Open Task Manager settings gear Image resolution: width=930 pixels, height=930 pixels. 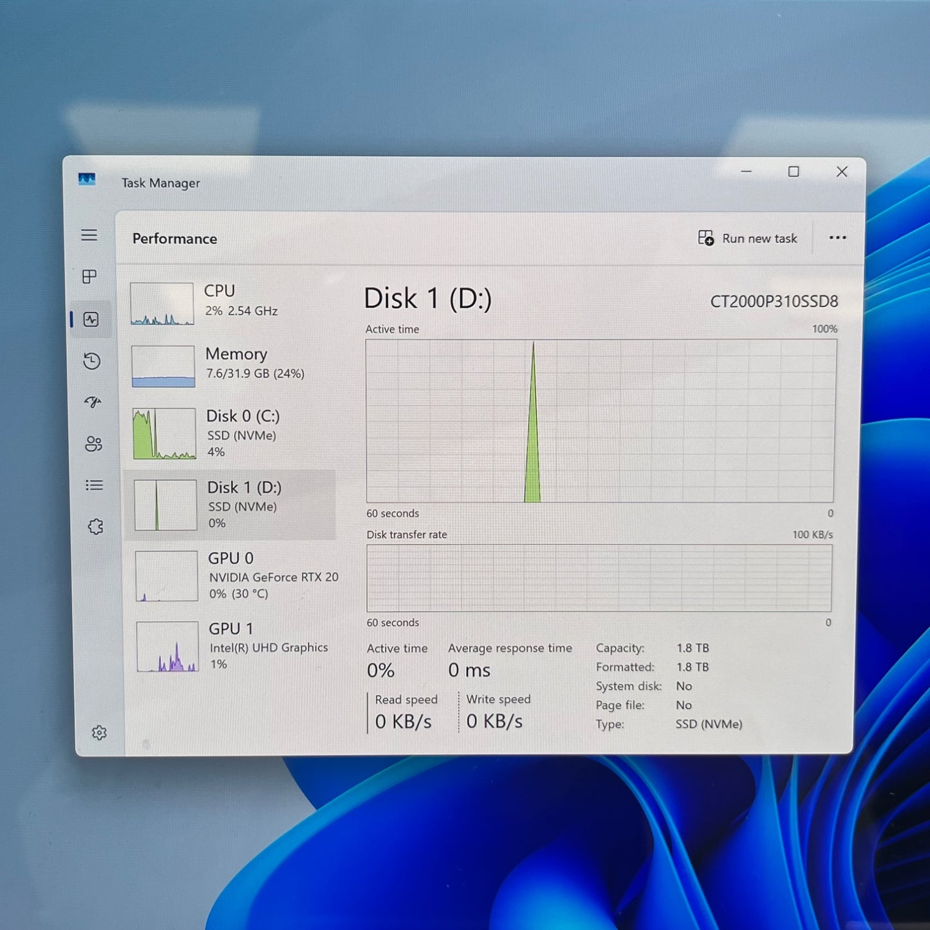(99, 732)
